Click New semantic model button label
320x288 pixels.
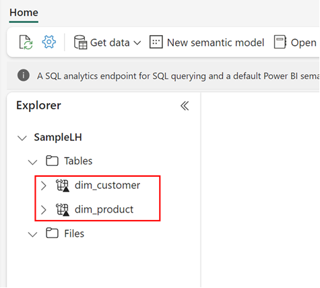[216, 42]
